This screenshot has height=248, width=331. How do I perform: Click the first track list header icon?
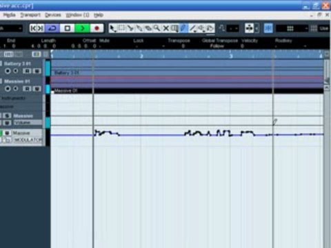[x=9, y=54]
